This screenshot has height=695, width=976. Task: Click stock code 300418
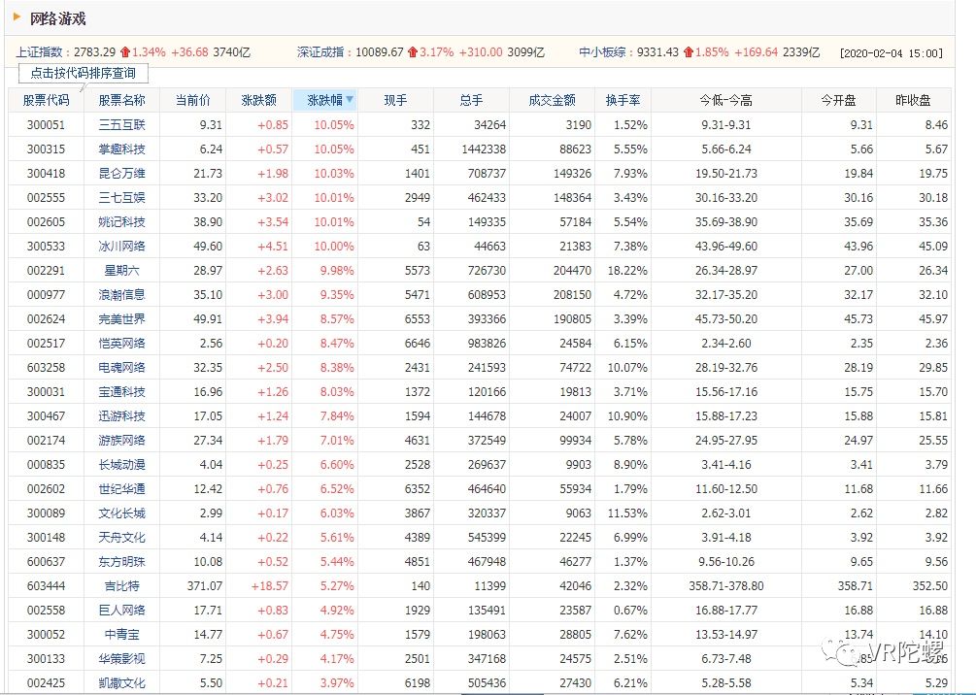coord(46,173)
